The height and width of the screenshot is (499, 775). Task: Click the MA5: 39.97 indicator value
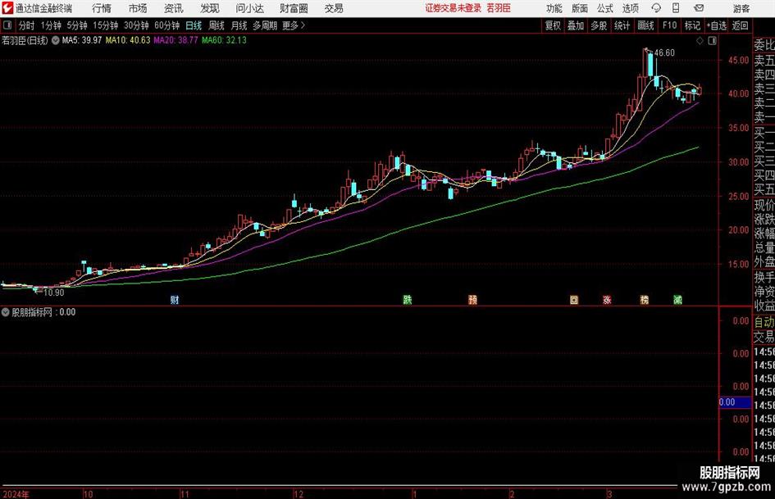81,40
